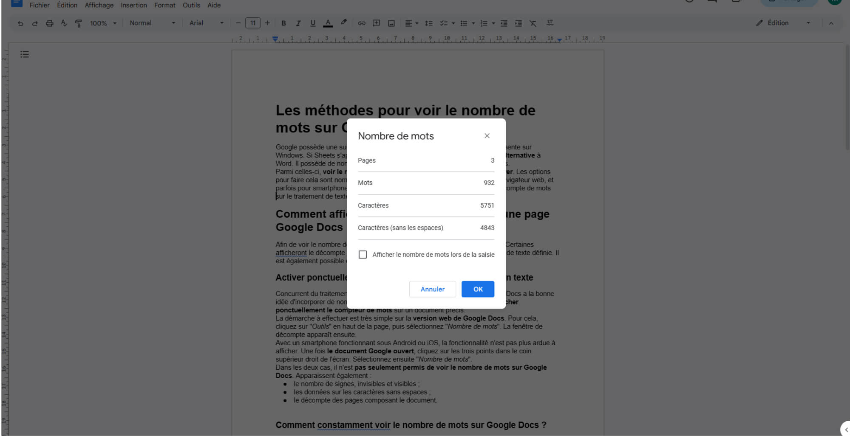Enable word count display while typing
This screenshot has width=850, height=436.
tap(363, 255)
